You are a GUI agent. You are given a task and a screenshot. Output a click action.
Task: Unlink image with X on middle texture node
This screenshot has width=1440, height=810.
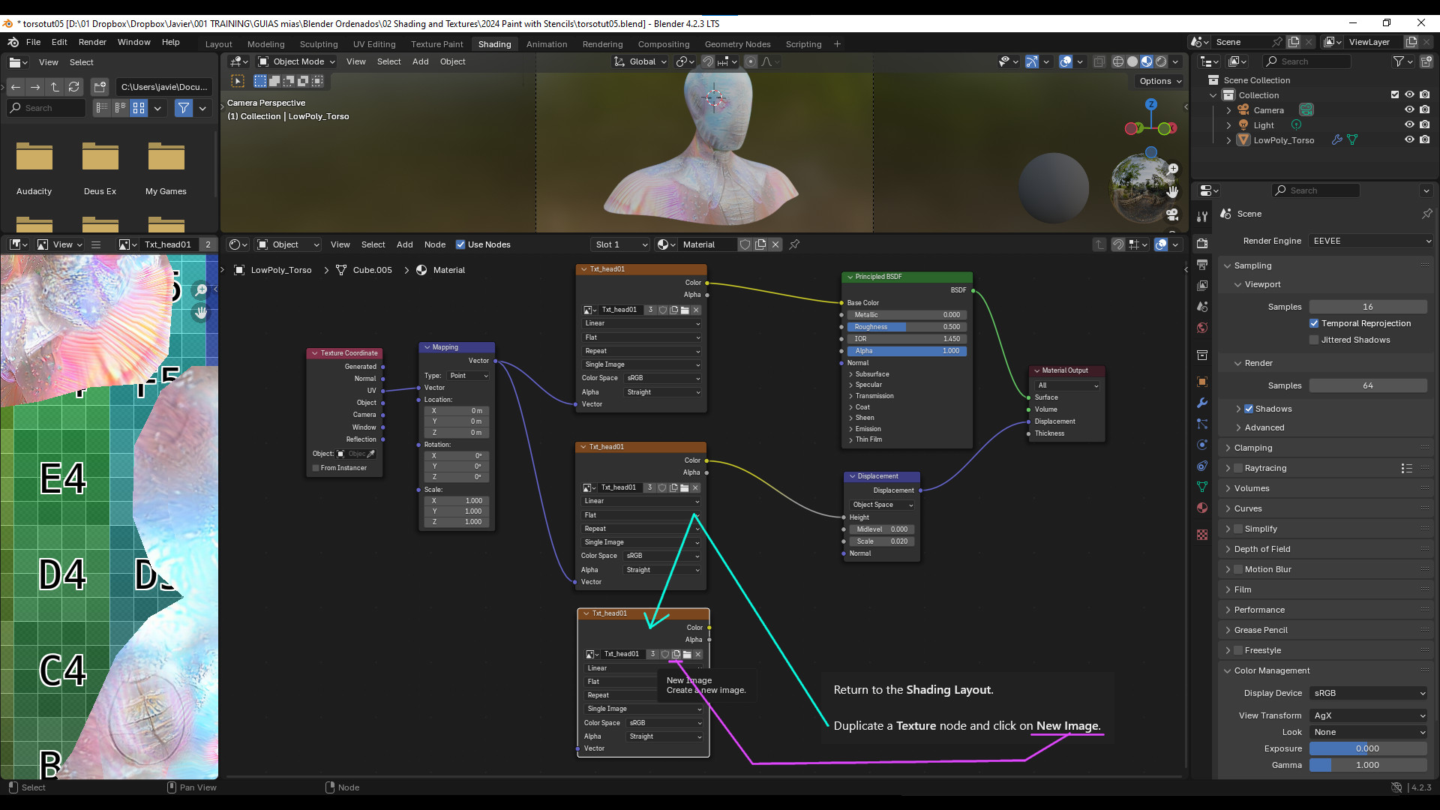pos(695,487)
